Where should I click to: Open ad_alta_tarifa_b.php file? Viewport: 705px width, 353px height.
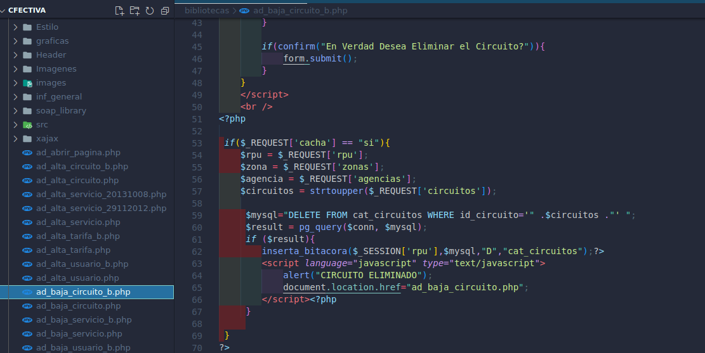point(87,236)
